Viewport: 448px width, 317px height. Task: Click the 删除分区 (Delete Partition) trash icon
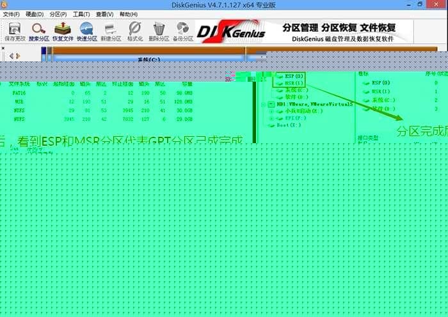coord(159,32)
